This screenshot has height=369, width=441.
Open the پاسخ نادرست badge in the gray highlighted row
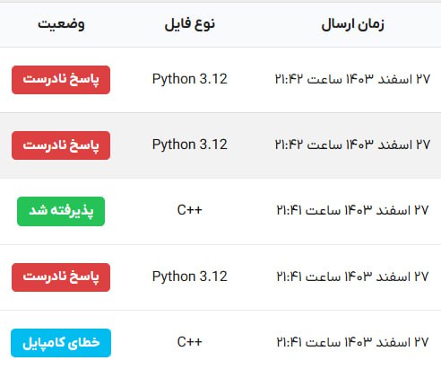61,145
